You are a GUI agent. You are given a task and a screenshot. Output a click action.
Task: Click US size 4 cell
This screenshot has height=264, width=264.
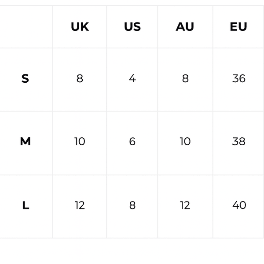(132, 79)
